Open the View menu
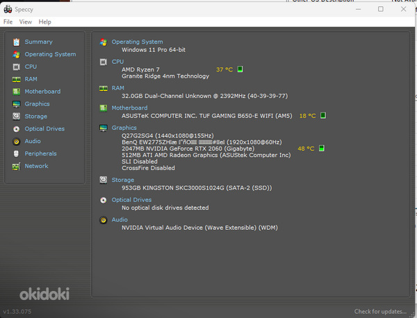 pyautogui.click(x=26, y=22)
